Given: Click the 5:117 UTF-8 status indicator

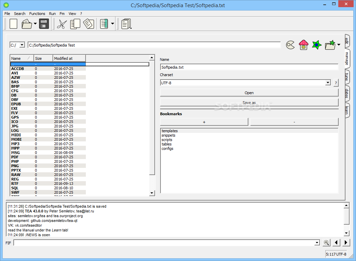Looking at the screenshot, I should [336, 254].
